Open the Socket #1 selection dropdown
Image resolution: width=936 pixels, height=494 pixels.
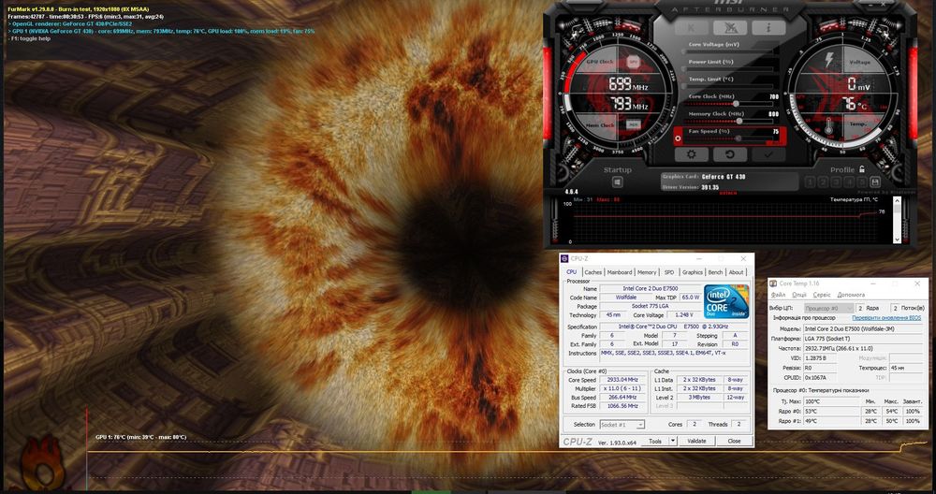(x=622, y=424)
